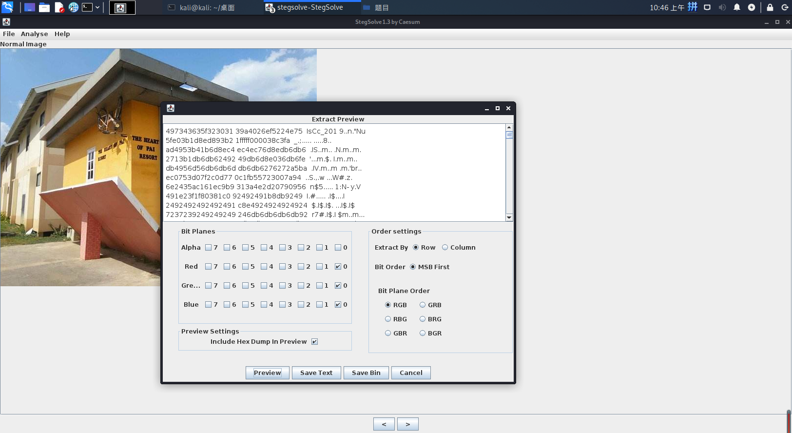Click the panel clock showing 10:46
Screen dimensions: 792x433
(667, 7)
